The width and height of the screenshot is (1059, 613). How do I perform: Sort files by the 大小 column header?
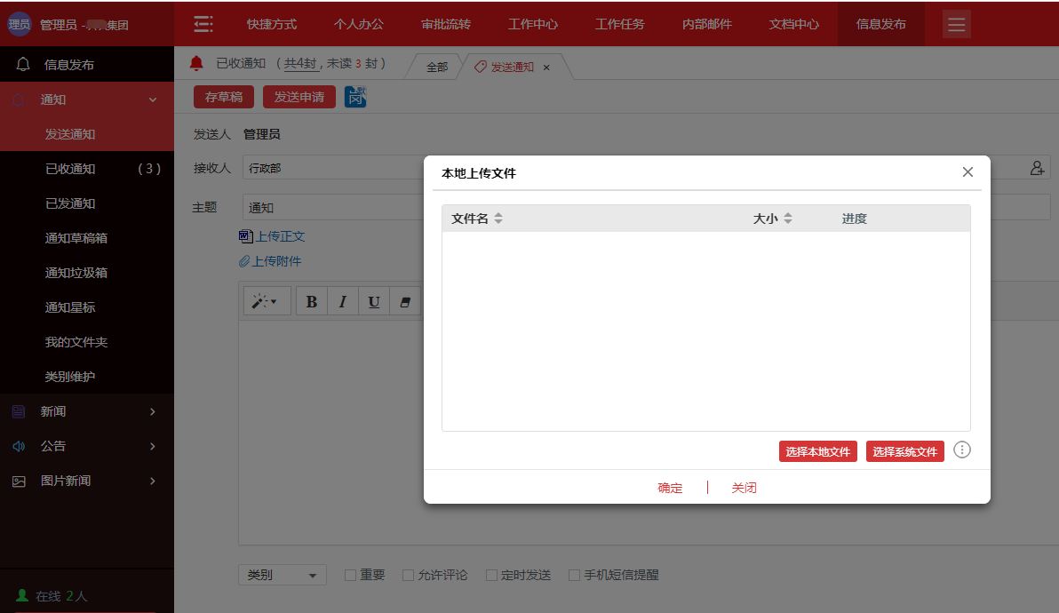pos(771,218)
